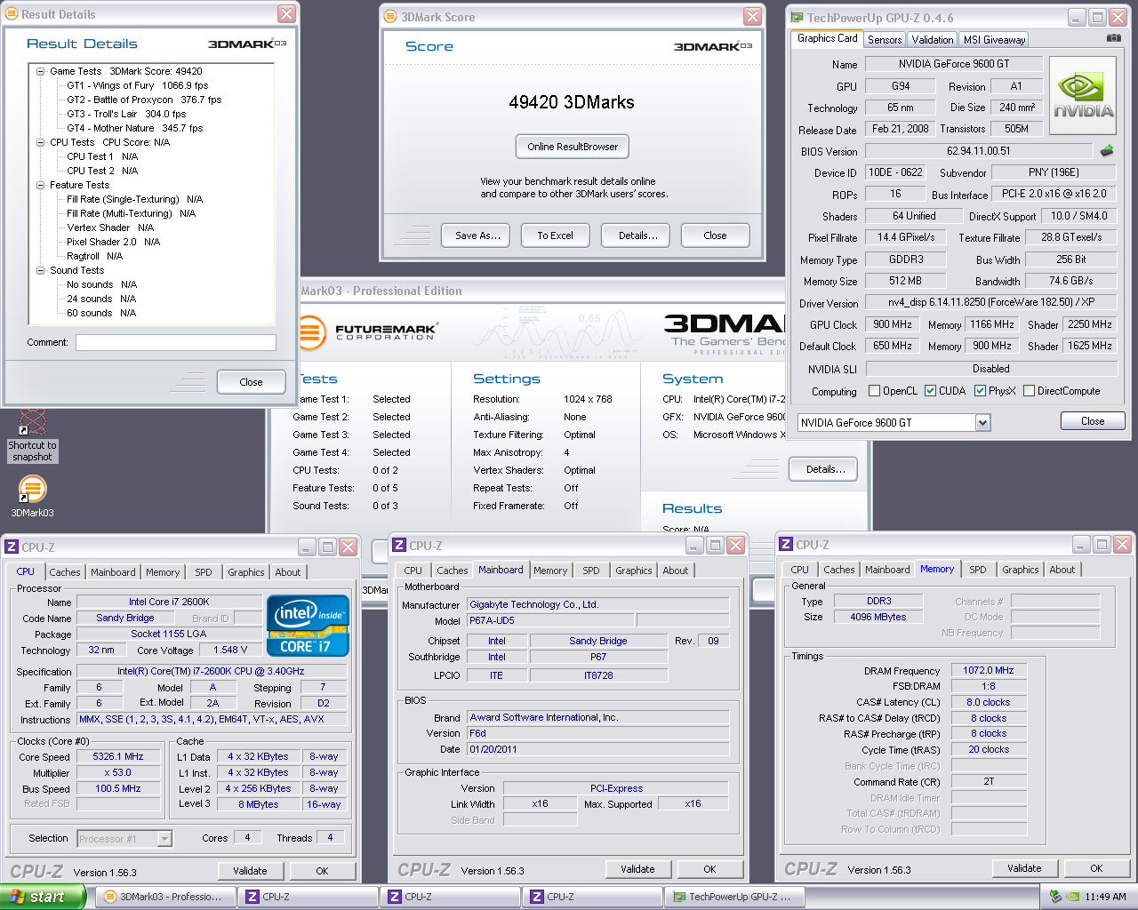
Task: Select the 'GT1 - Wings of Fury' result row
Action: tap(137, 85)
